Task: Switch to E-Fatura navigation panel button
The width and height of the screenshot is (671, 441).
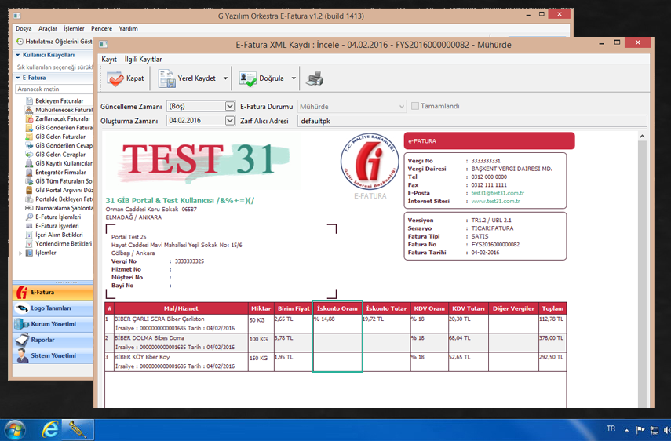Action: (53, 293)
